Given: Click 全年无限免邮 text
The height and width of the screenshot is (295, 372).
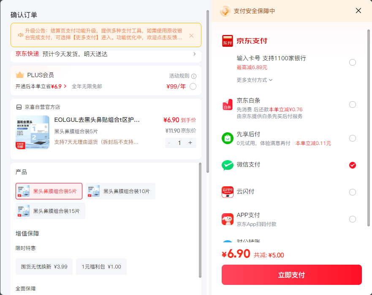Looking at the screenshot, I should (x=87, y=86).
